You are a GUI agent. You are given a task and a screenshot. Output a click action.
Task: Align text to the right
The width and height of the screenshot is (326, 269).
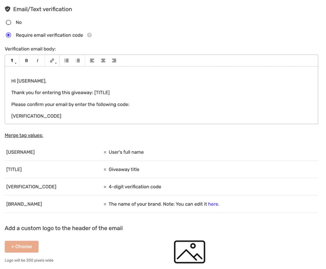(x=114, y=61)
